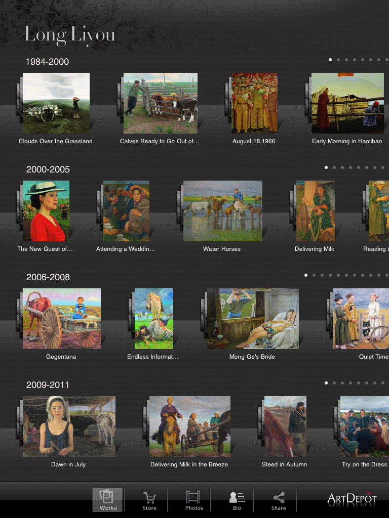Screen dimensions: 389x518
Task: Click the Clouds Over the Grassland caption
Action: pyautogui.click(x=56, y=141)
